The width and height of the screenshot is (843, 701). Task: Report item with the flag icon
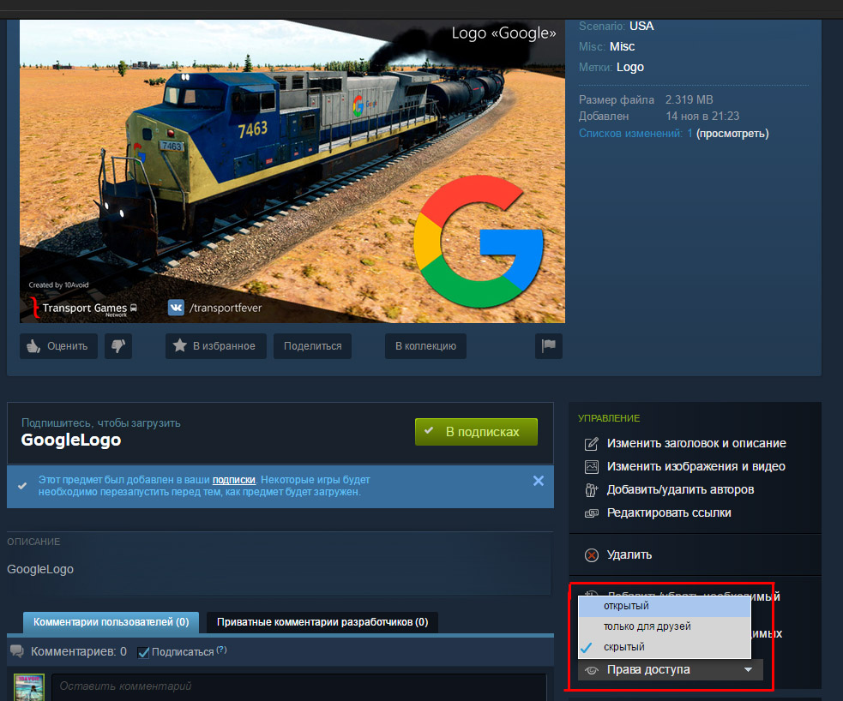(548, 346)
